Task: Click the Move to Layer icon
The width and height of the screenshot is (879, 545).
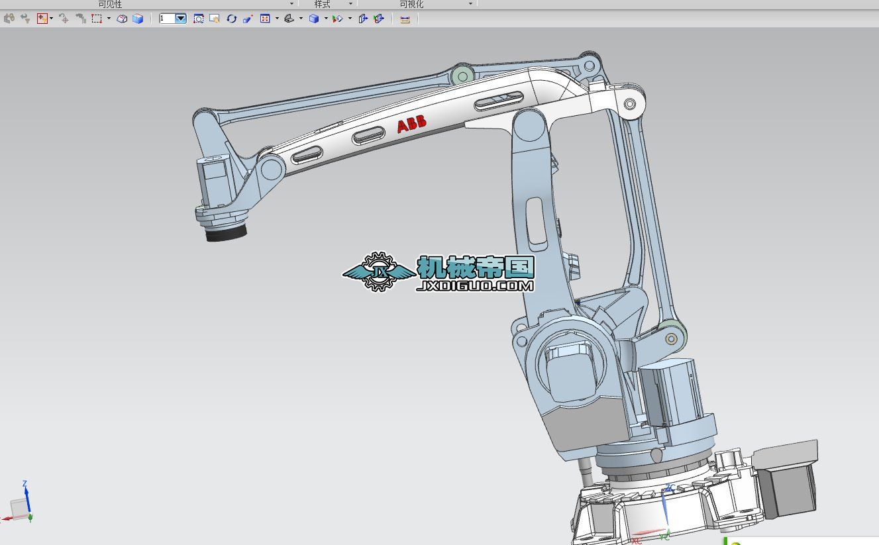Action: point(80,19)
